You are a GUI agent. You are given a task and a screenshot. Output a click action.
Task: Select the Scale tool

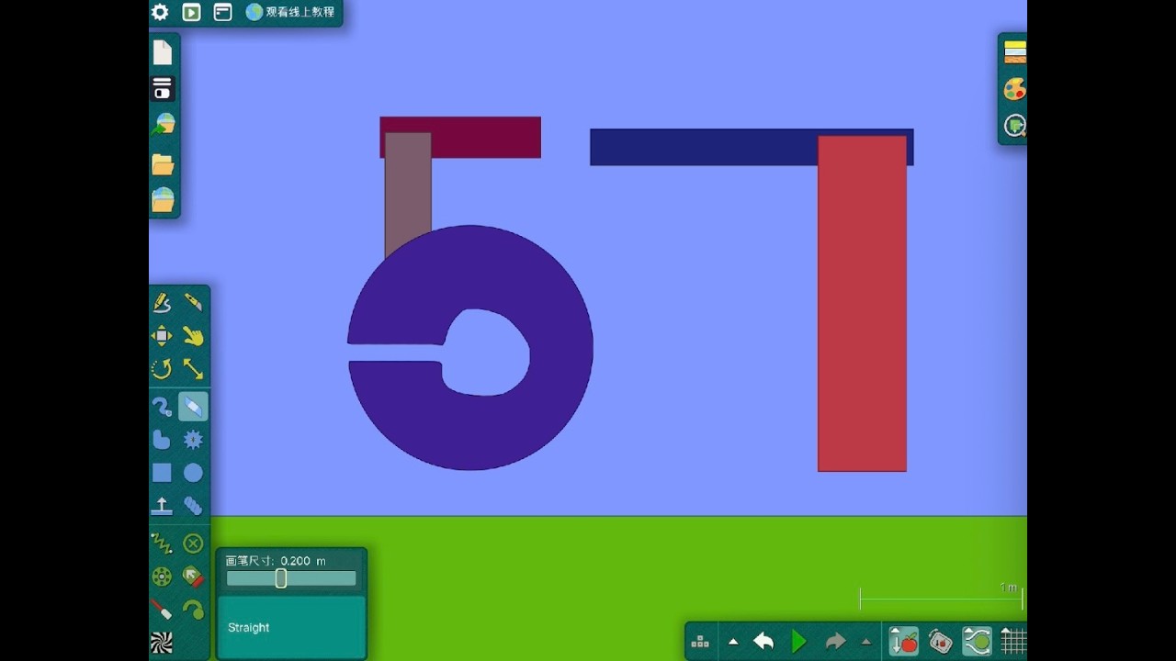point(193,369)
